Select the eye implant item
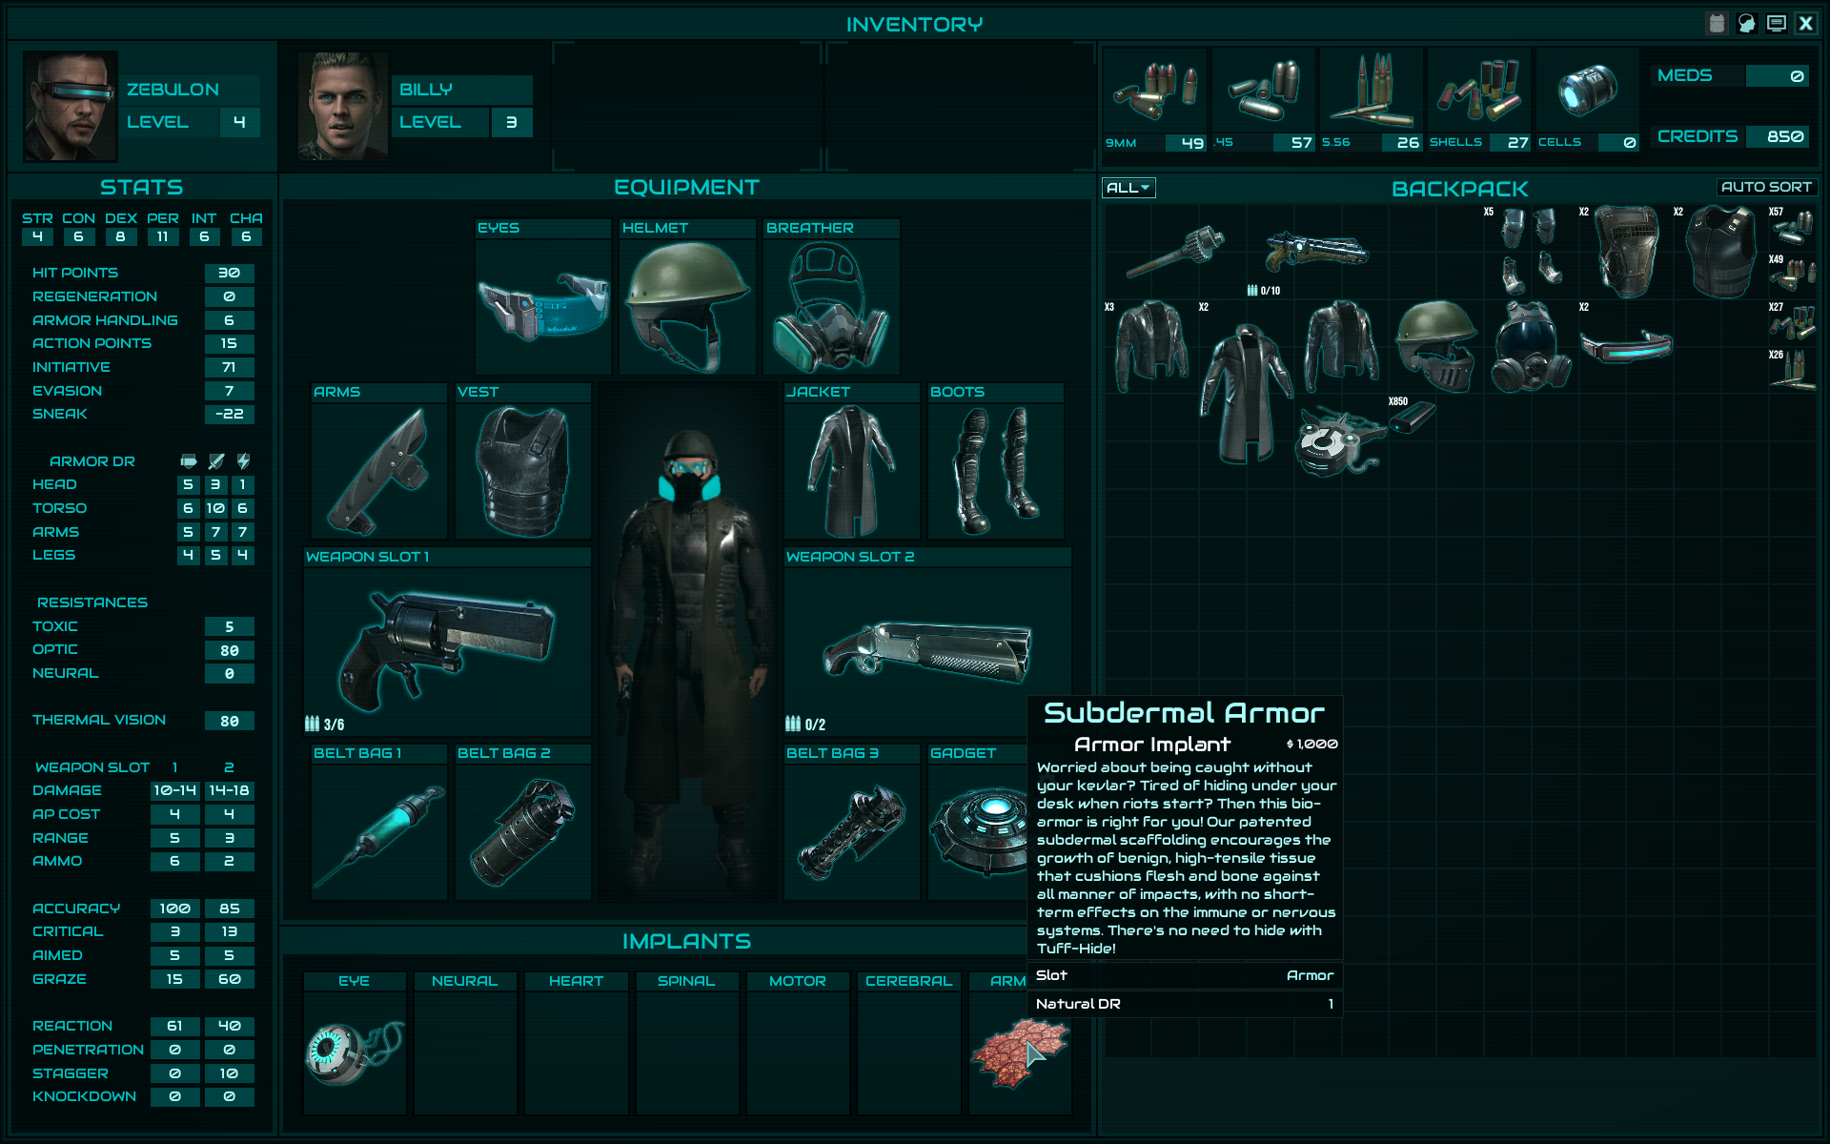This screenshot has width=1830, height=1144. 354,1051
